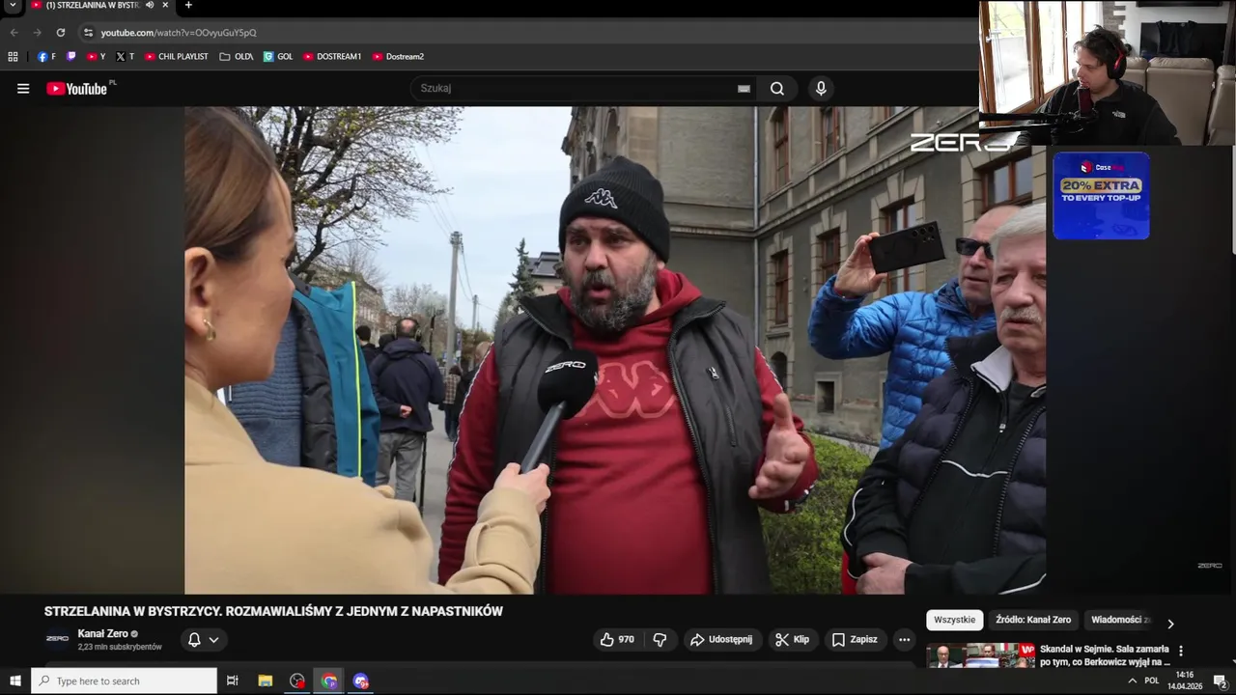Open the Dostream2 bookmark
Viewport: 1236px width, 695px height.
point(398,57)
